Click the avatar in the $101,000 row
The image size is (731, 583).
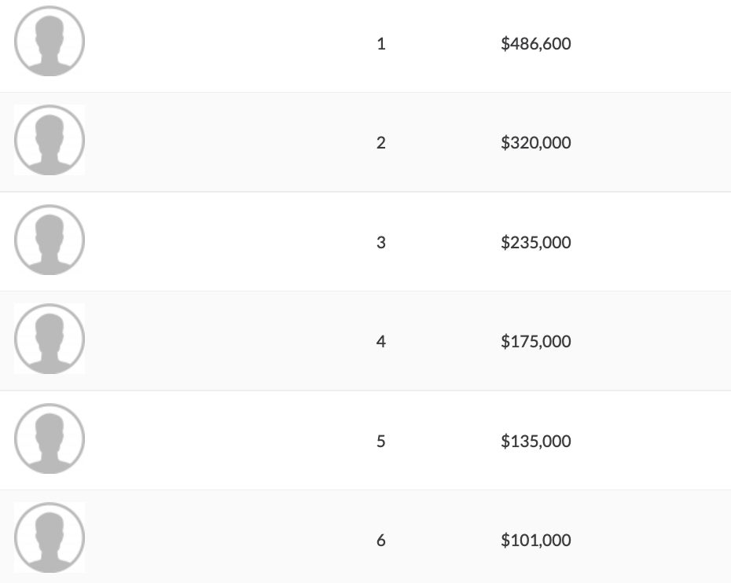(x=50, y=538)
